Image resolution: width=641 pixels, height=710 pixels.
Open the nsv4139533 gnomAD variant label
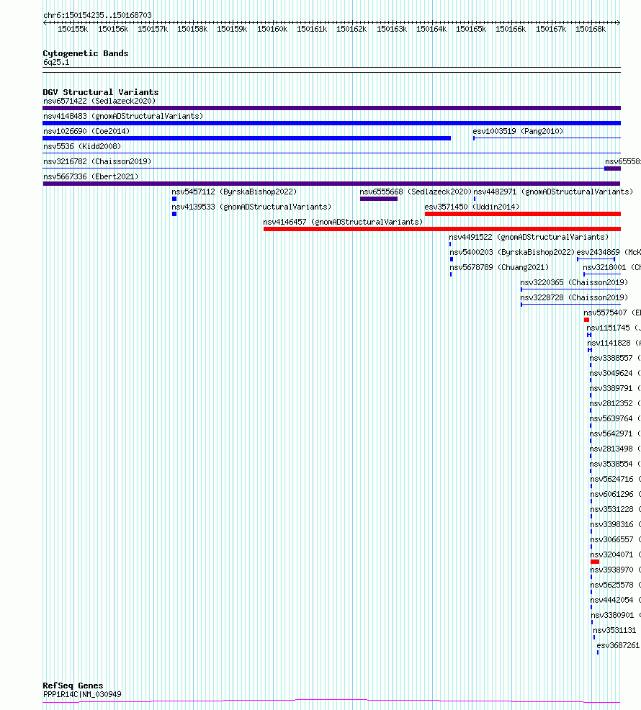pos(251,207)
